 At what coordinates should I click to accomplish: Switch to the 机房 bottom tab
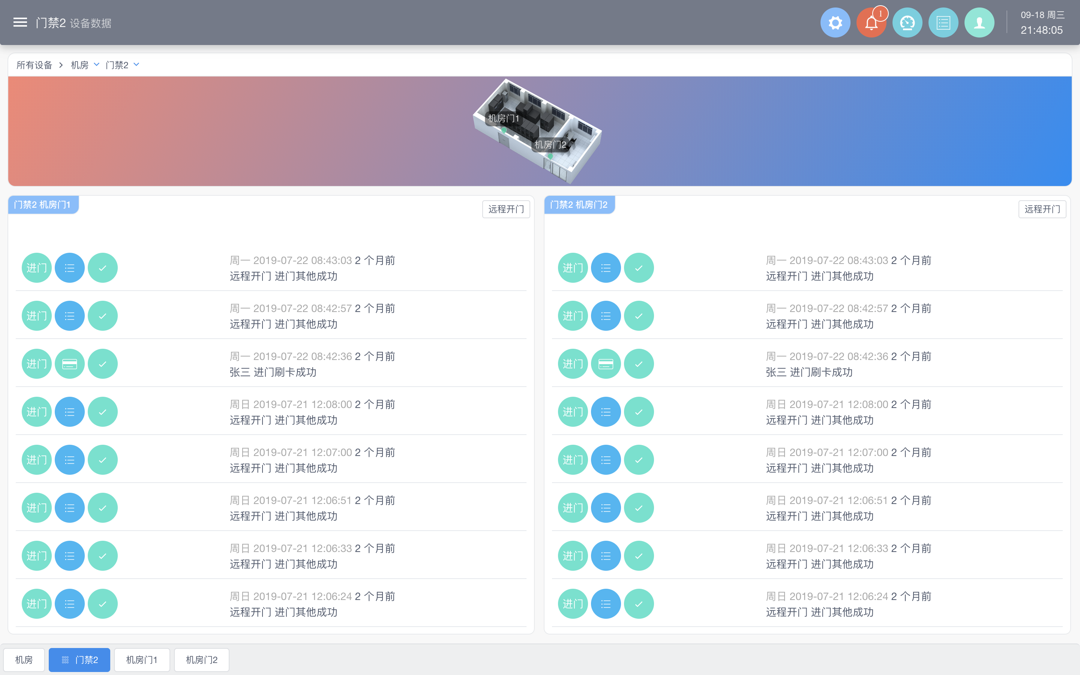click(x=24, y=659)
